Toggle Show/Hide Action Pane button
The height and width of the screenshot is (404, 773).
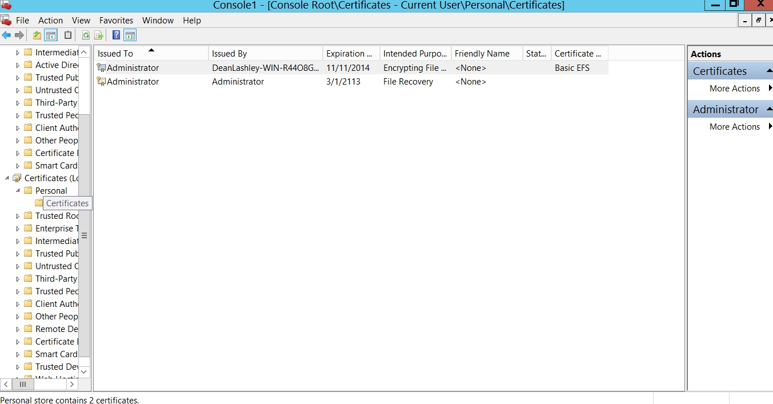(x=130, y=35)
